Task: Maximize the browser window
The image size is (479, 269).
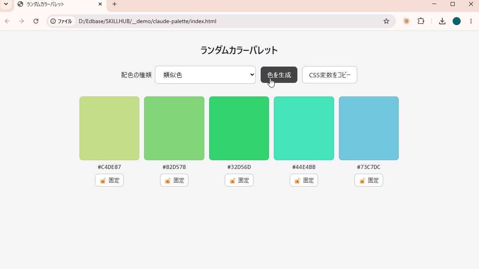Action: click(453, 4)
